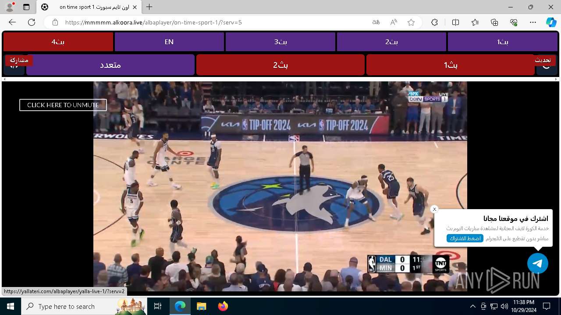Click the address bar URL
This screenshot has width=561, height=315.
153,22
